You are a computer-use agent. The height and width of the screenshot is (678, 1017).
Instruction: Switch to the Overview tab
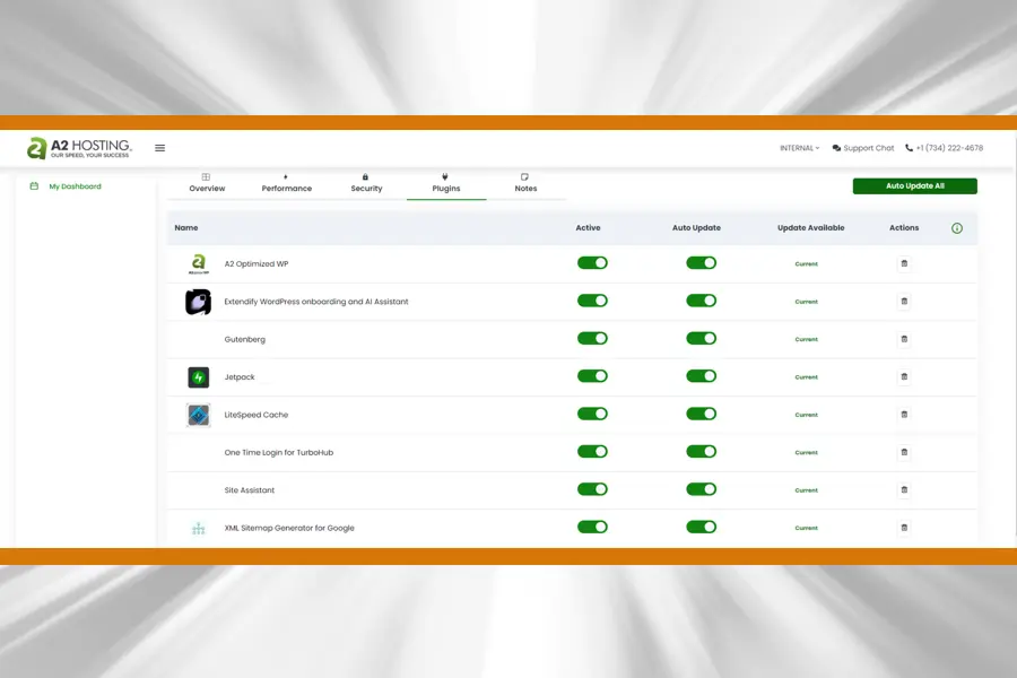click(207, 184)
